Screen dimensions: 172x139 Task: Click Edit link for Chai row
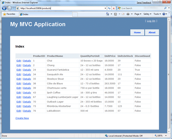(19, 61)
